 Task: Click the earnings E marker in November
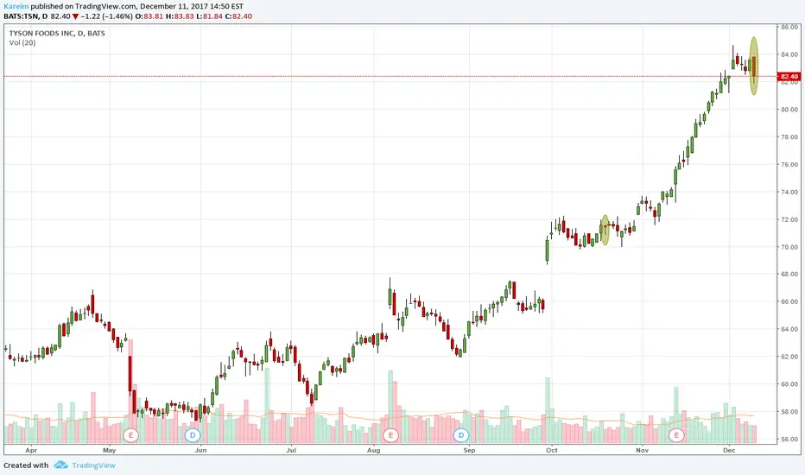(x=676, y=435)
